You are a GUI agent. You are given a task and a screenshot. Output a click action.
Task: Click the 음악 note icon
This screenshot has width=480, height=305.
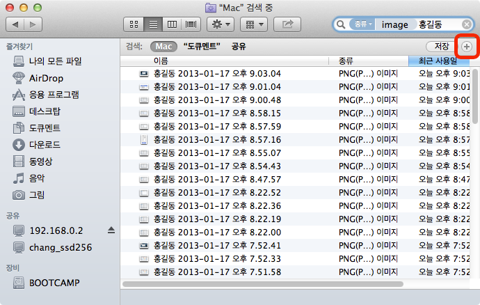pyautogui.click(x=18, y=178)
